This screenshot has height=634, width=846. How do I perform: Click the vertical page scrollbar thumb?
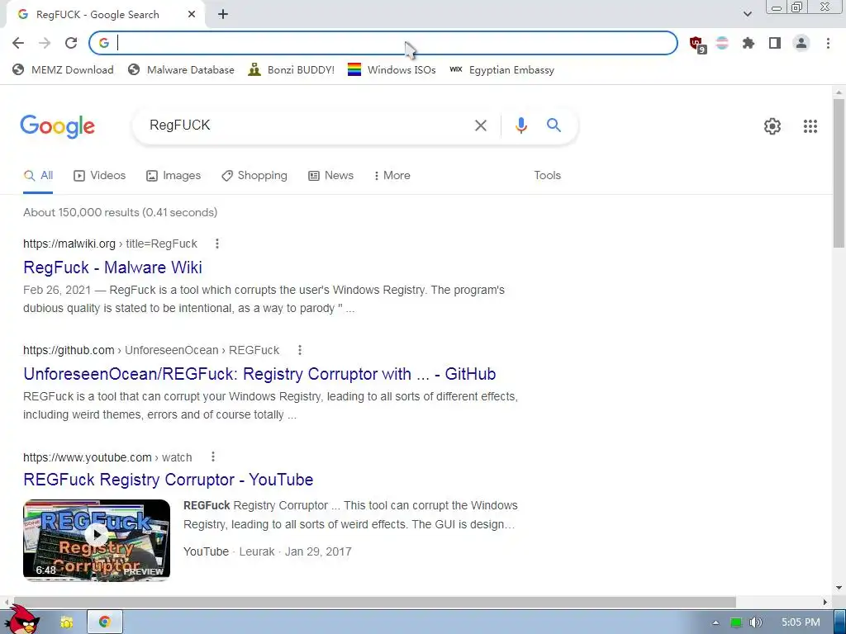[x=839, y=173]
